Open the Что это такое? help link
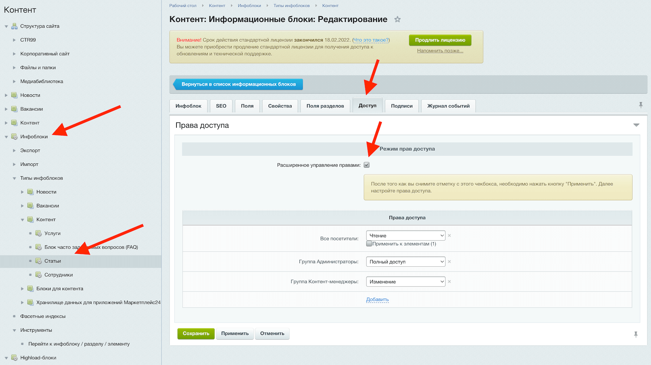The image size is (651, 365). [x=371, y=40]
